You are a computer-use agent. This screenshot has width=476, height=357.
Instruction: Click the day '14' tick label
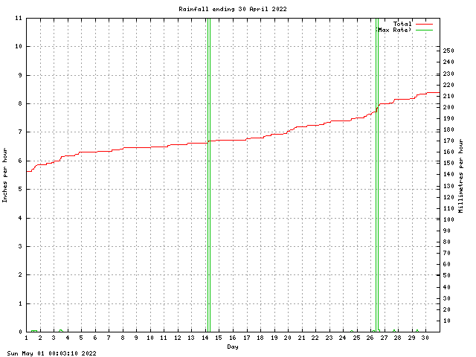205,338
